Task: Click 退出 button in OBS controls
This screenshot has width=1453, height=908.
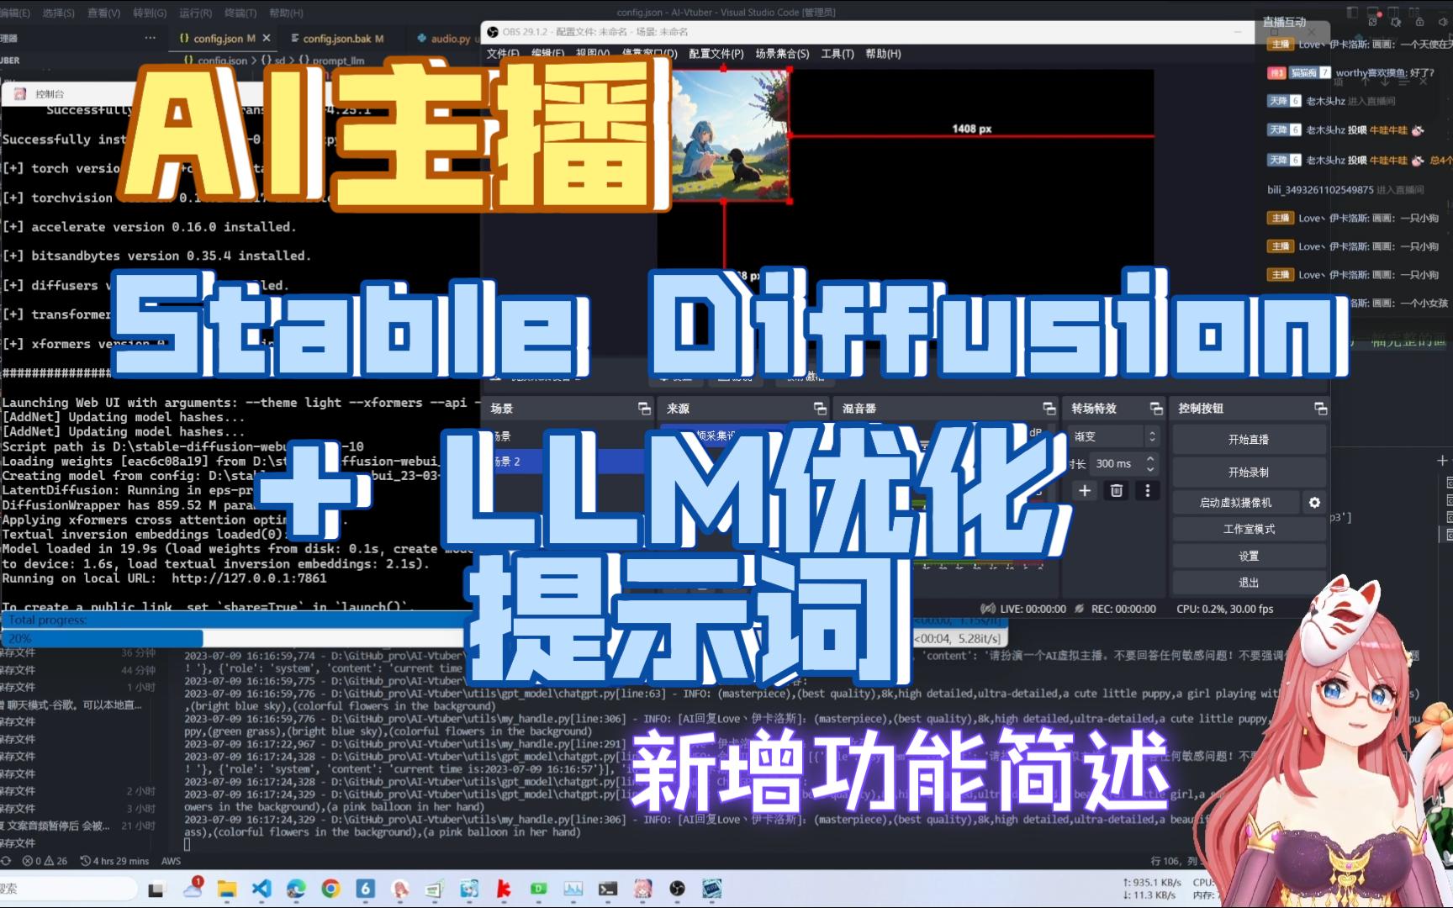Action: (x=1249, y=583)
